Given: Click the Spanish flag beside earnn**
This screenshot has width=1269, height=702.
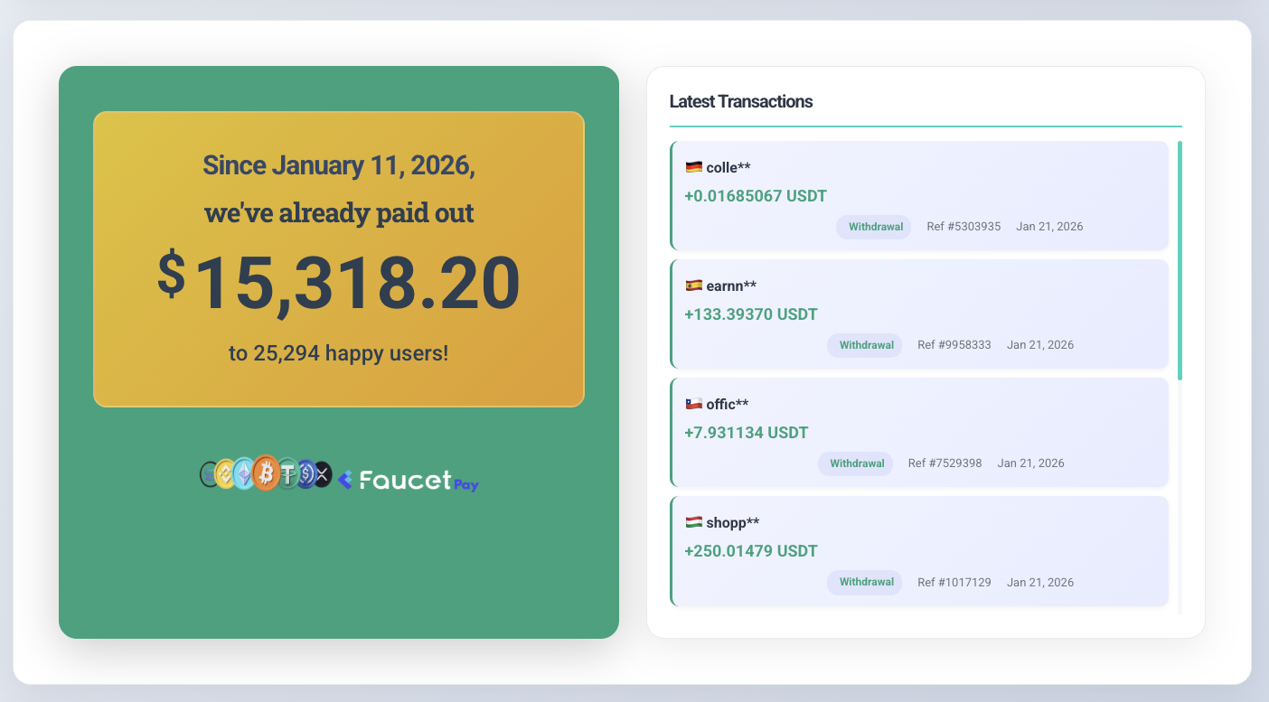Looking at the screenshot, I should 693,285.
